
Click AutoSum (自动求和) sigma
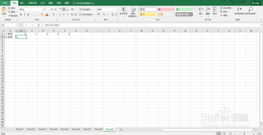[225, 8]
